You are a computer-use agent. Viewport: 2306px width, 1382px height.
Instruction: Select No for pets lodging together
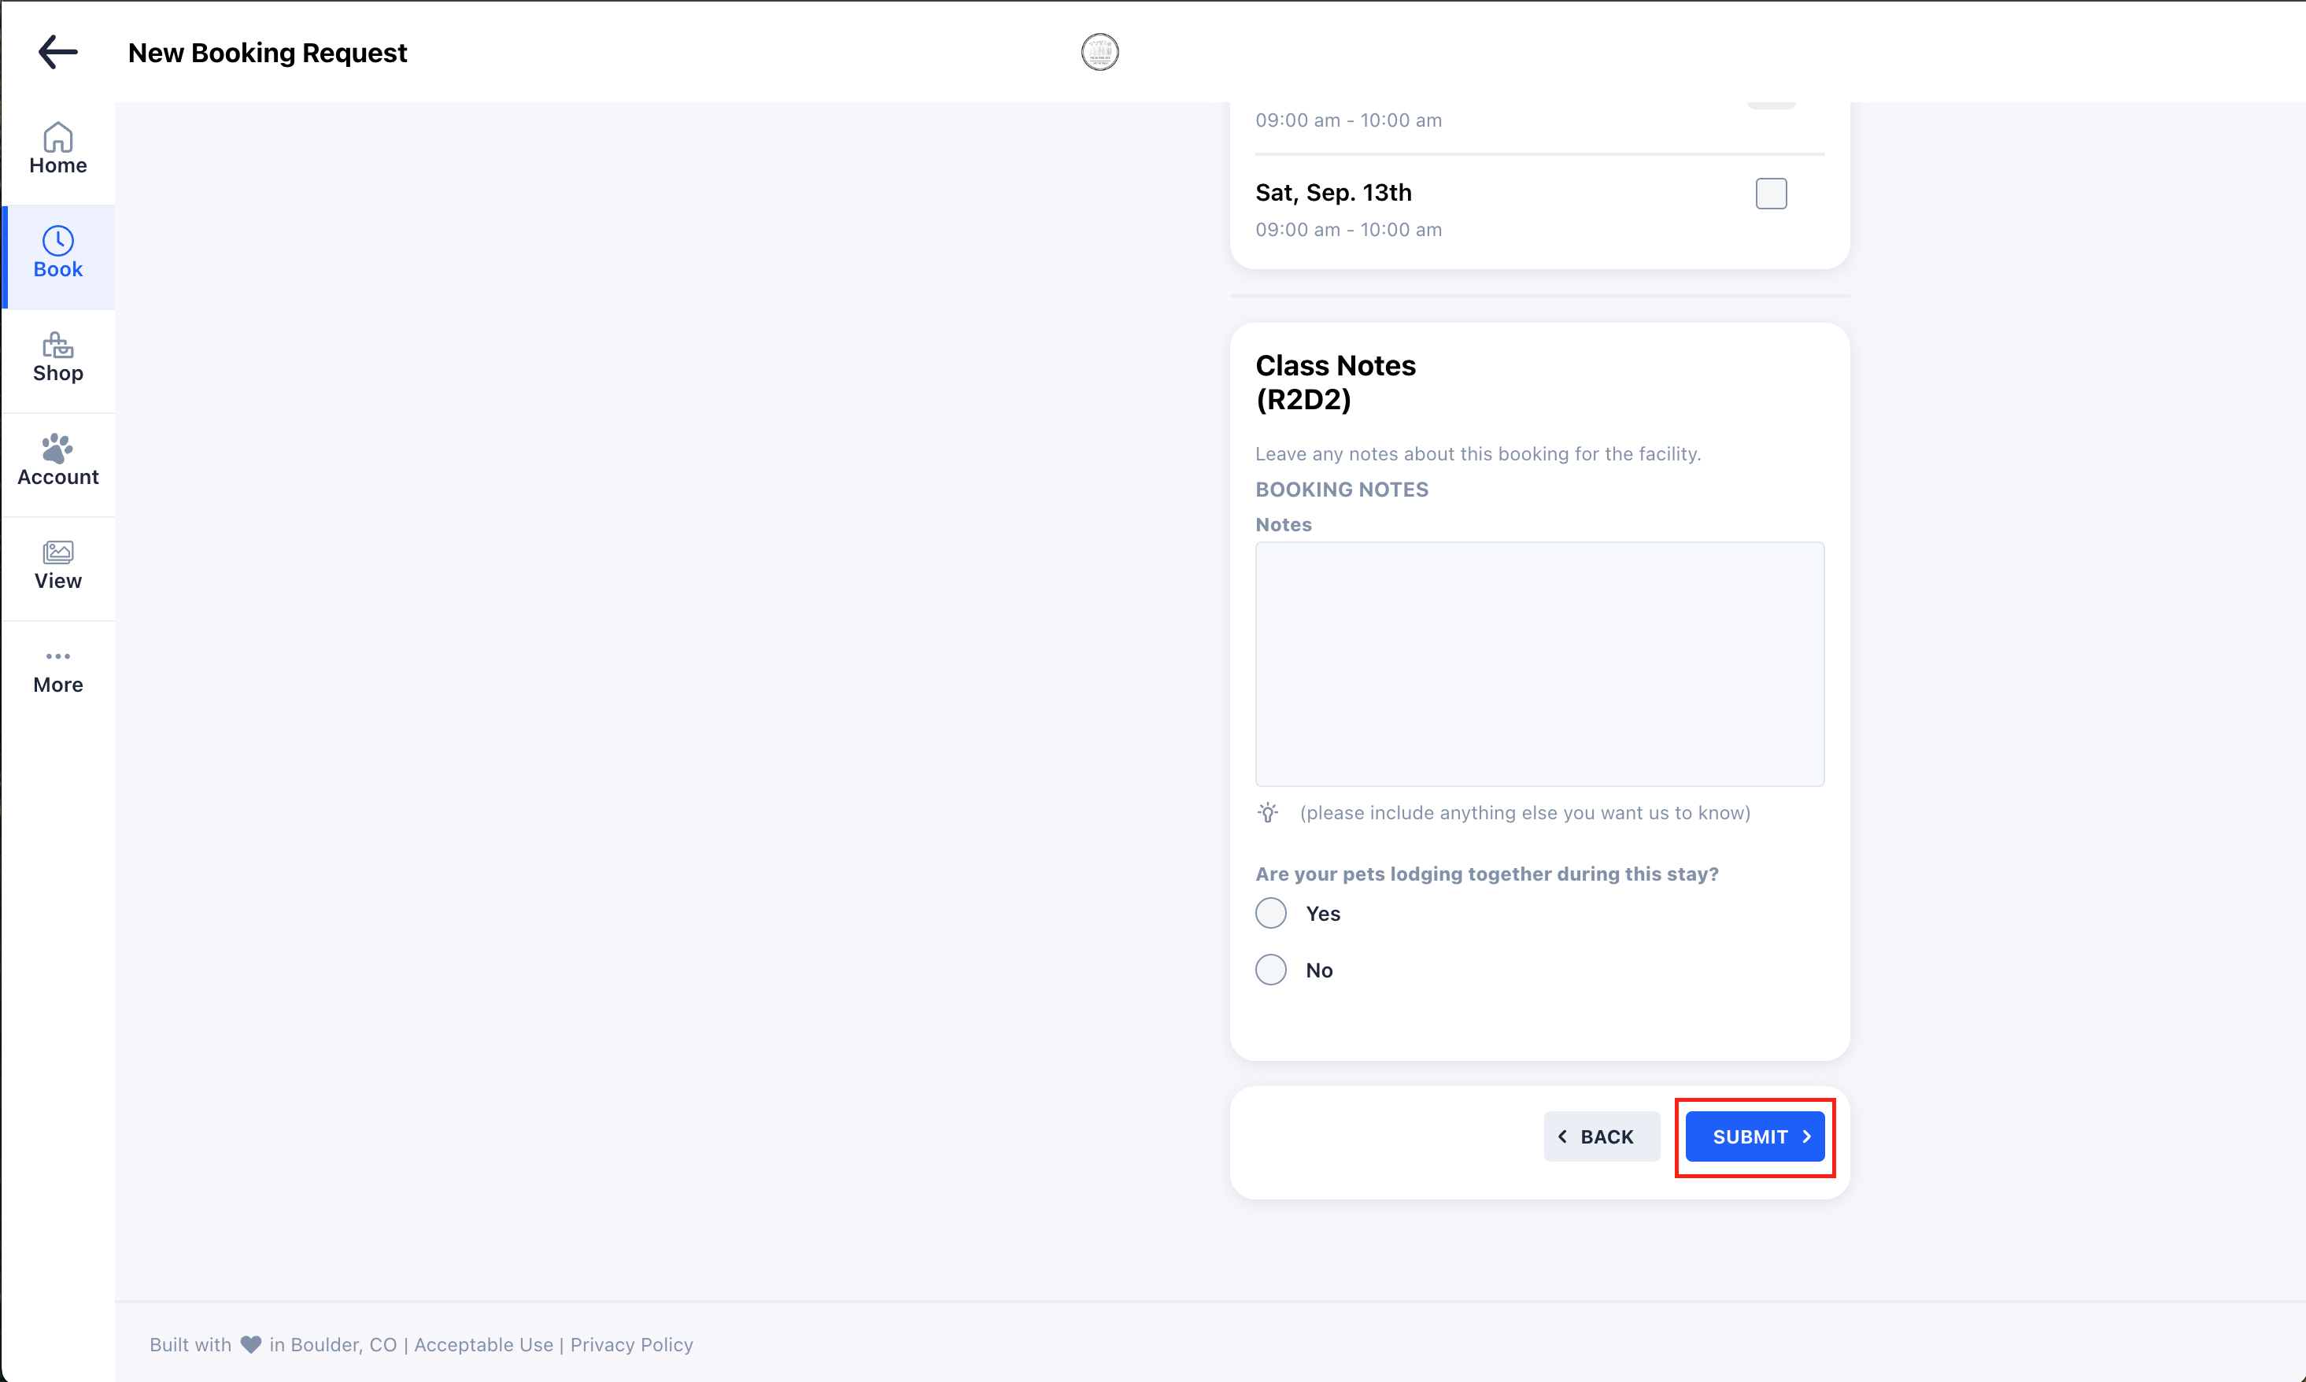point(1270,970)
